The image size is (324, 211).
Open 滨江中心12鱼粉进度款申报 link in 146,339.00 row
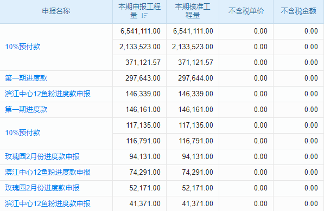(x=48, y=94)
